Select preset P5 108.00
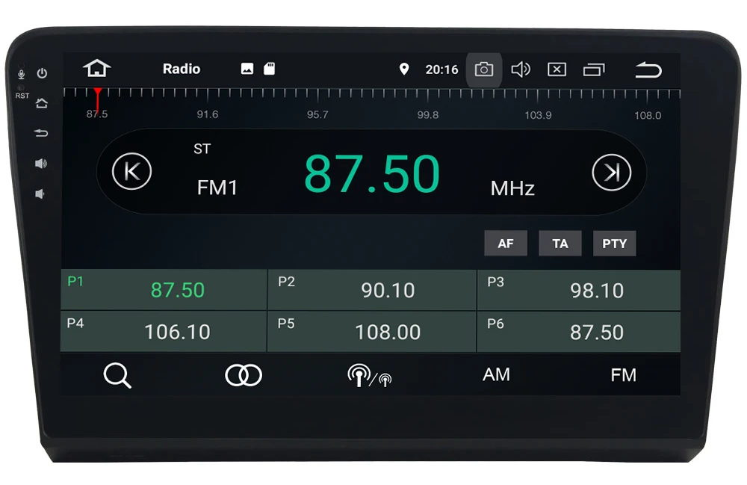Image resolution: width=747 pixels, height=485 pixels. coord(372,332)
